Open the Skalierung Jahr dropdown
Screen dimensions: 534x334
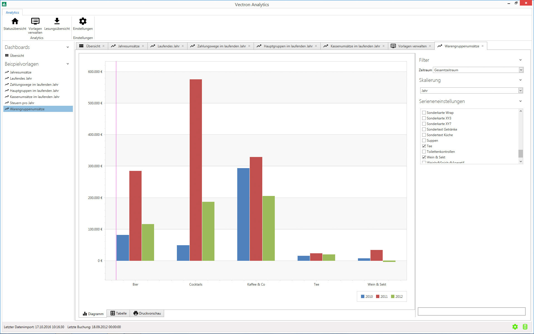pyautogui.click(x=520, y=91)
